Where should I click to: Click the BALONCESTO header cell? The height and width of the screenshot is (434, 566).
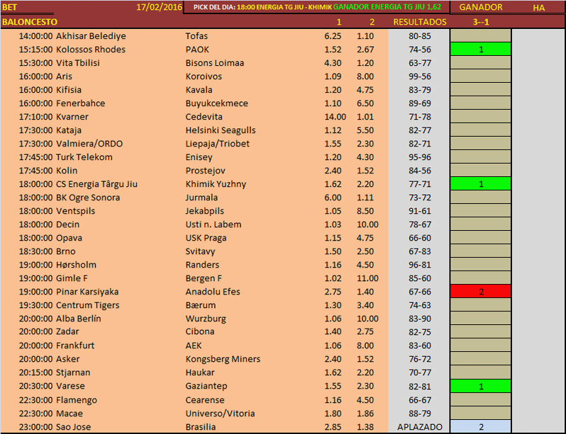[x=30, y=22]
